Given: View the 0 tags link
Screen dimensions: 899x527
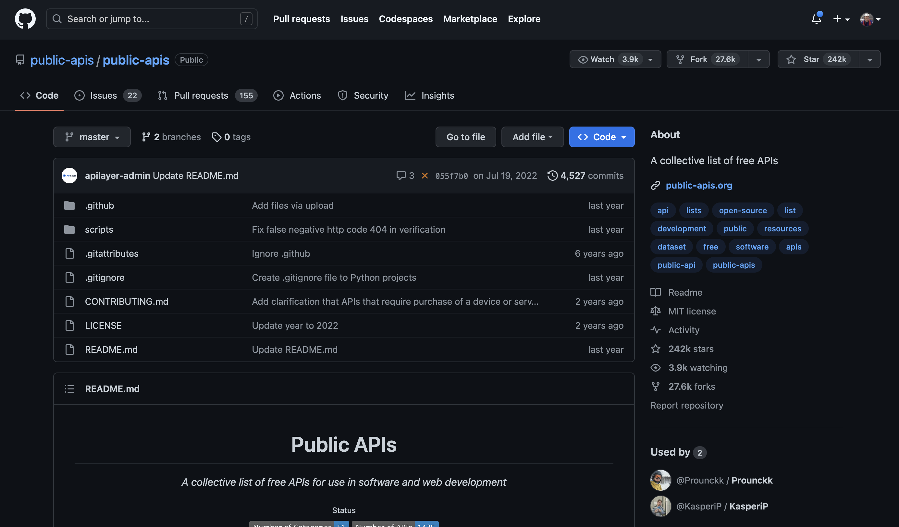Looking at the screenshot, I should 231,137.
